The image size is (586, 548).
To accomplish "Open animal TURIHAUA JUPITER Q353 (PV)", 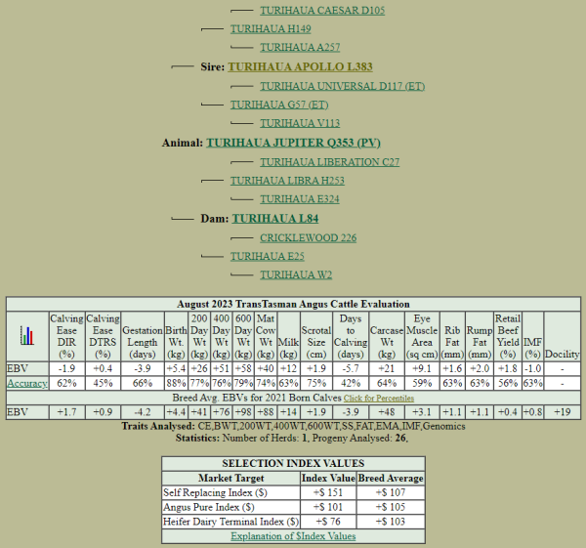I will (293, 143).
